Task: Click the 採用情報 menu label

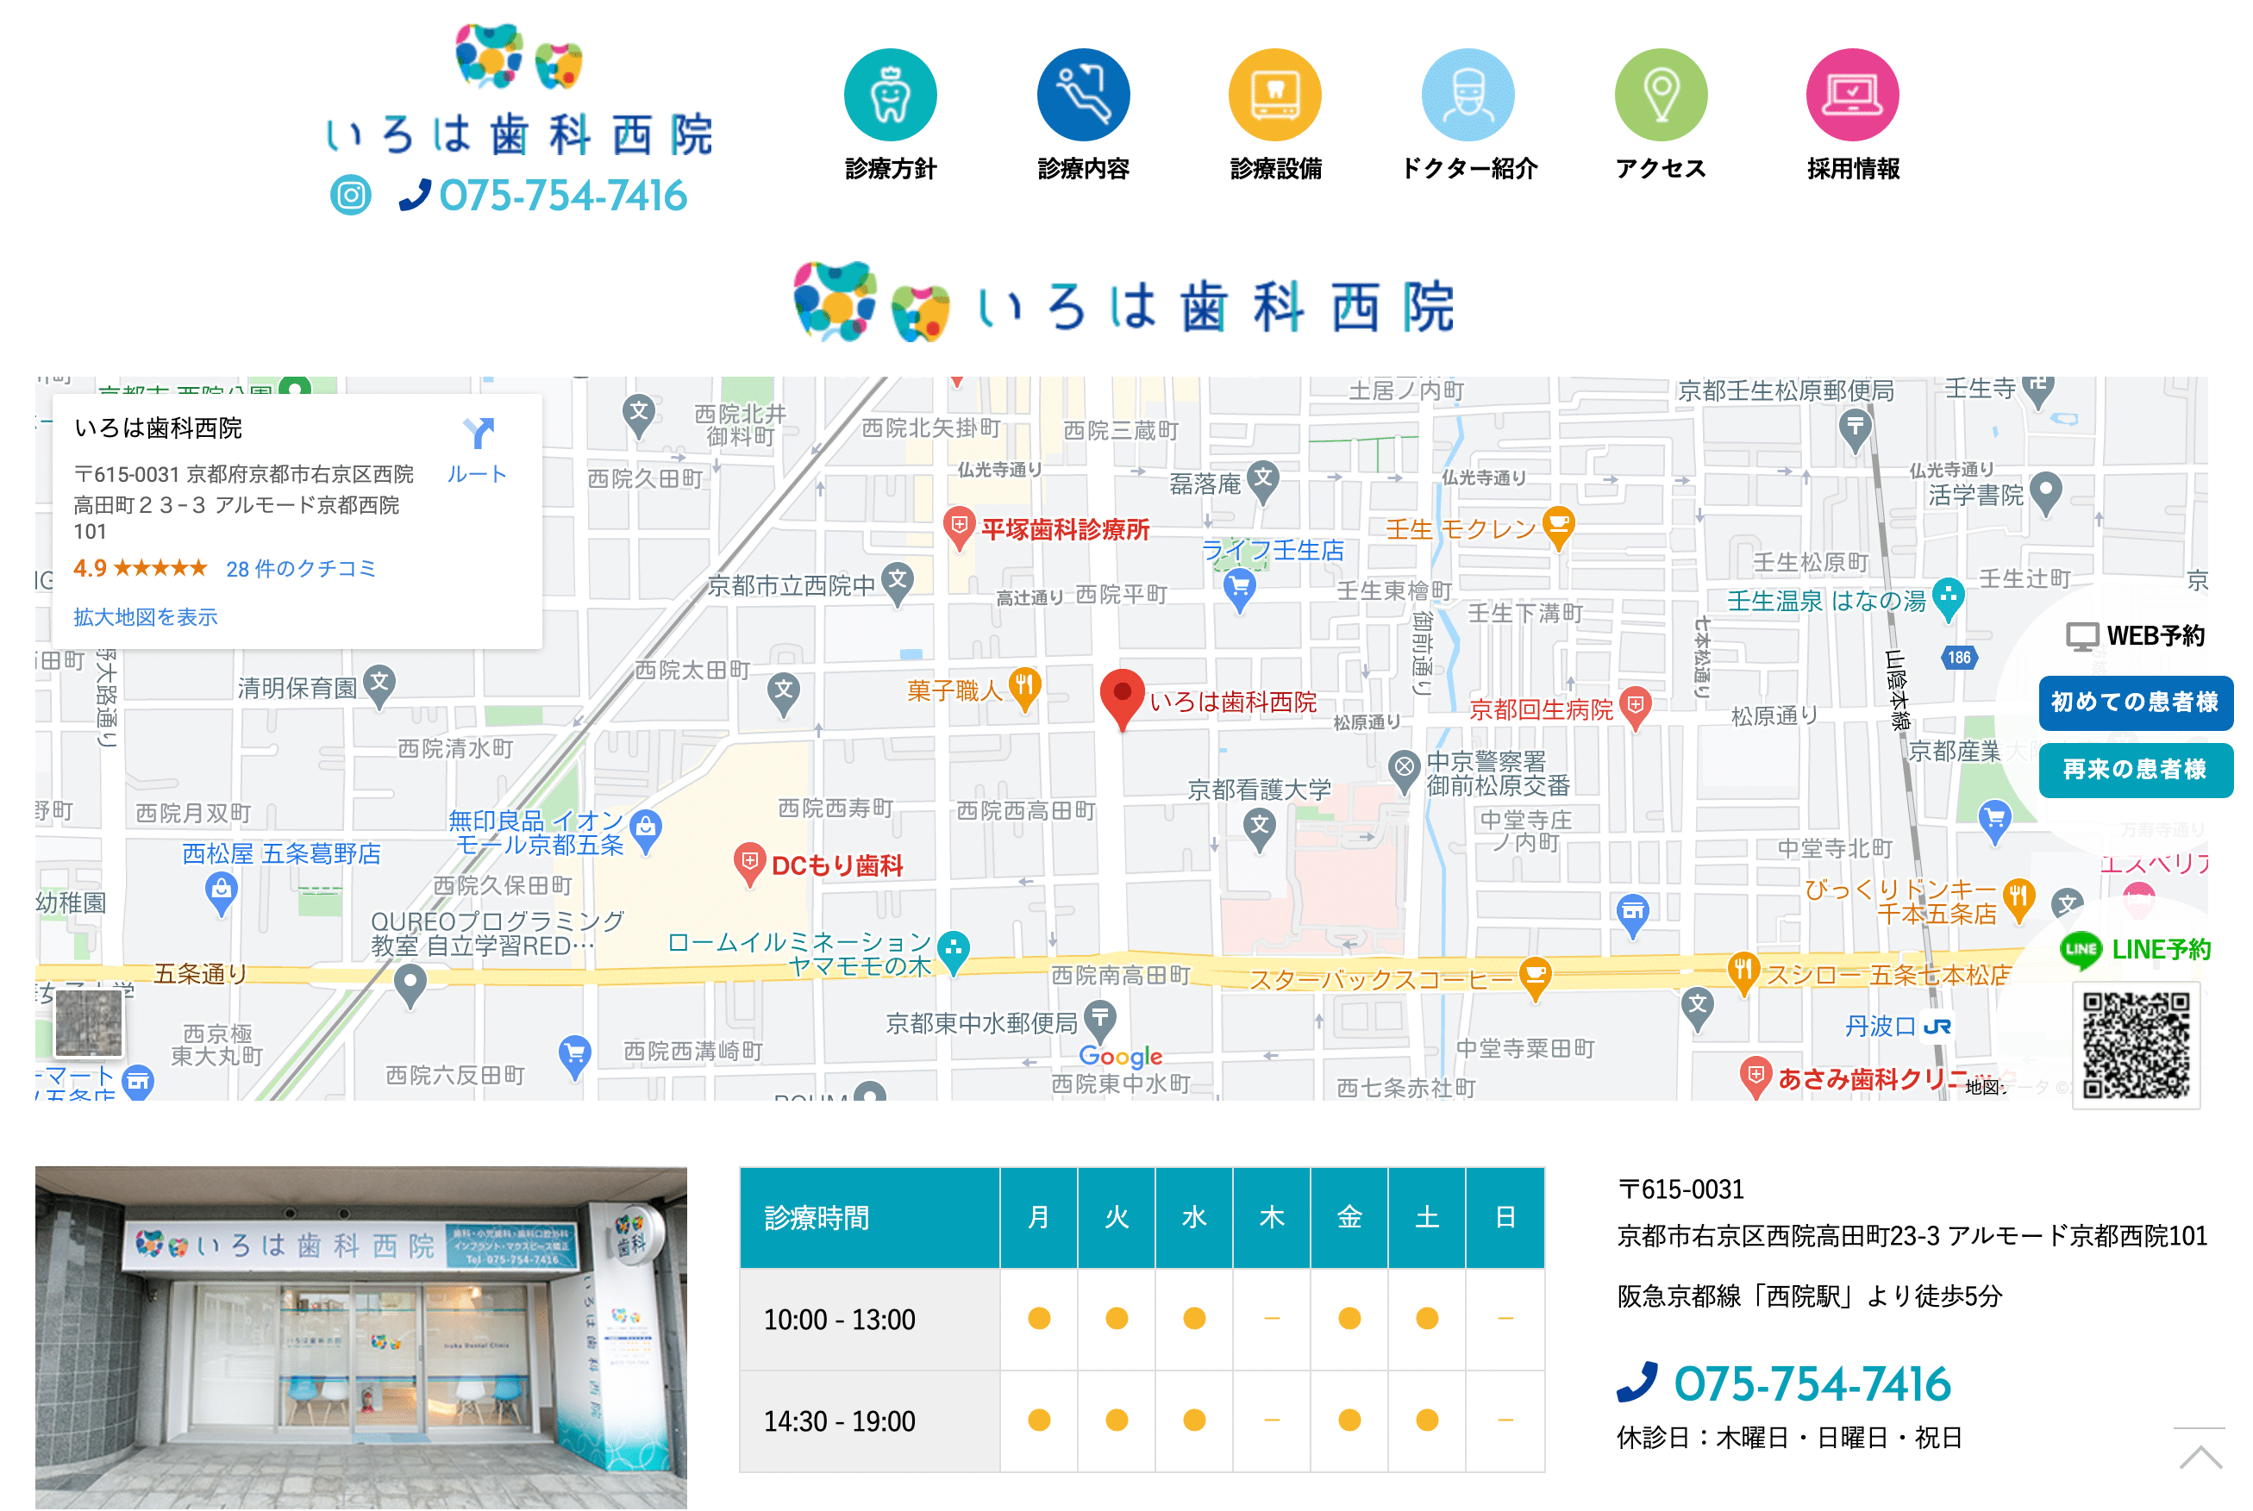Action: click(x=1852, y=169)
